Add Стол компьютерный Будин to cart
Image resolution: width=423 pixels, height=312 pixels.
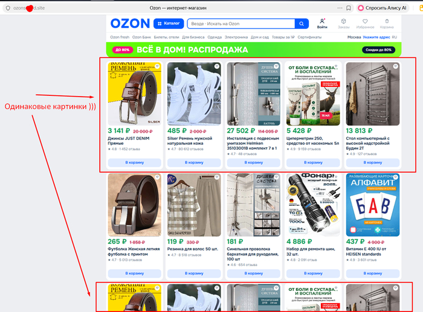373,162
